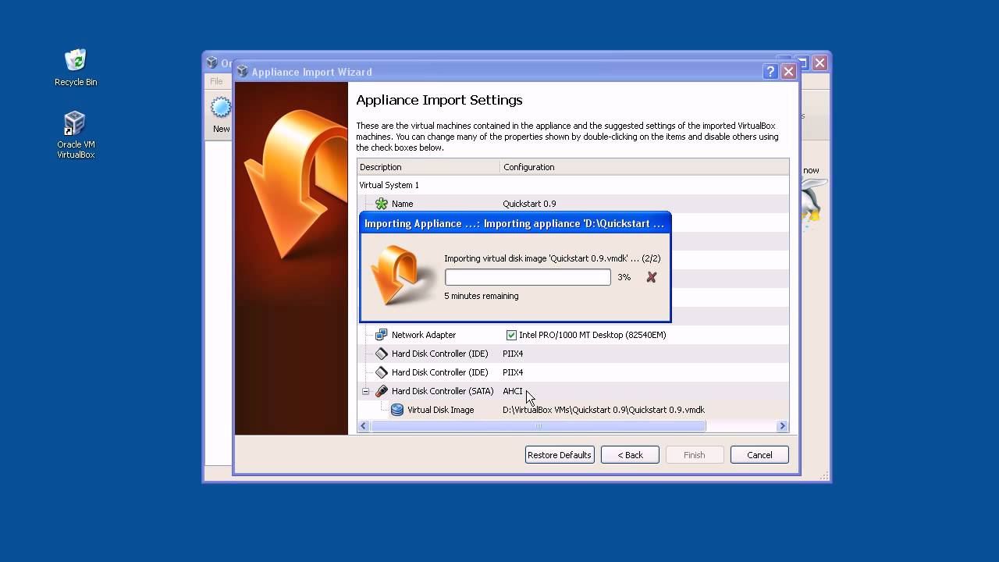999x562 pixels.
Task: Click the horizontal scrollbar right arrow
Action: 782,426
